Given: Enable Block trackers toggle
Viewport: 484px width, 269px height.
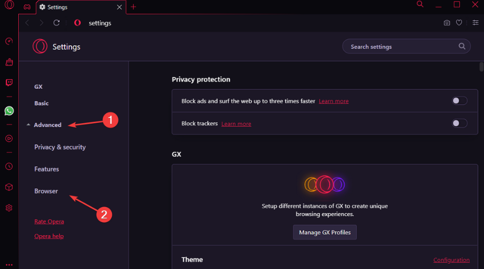Looking at the screenshot, I should pos(459,123).
